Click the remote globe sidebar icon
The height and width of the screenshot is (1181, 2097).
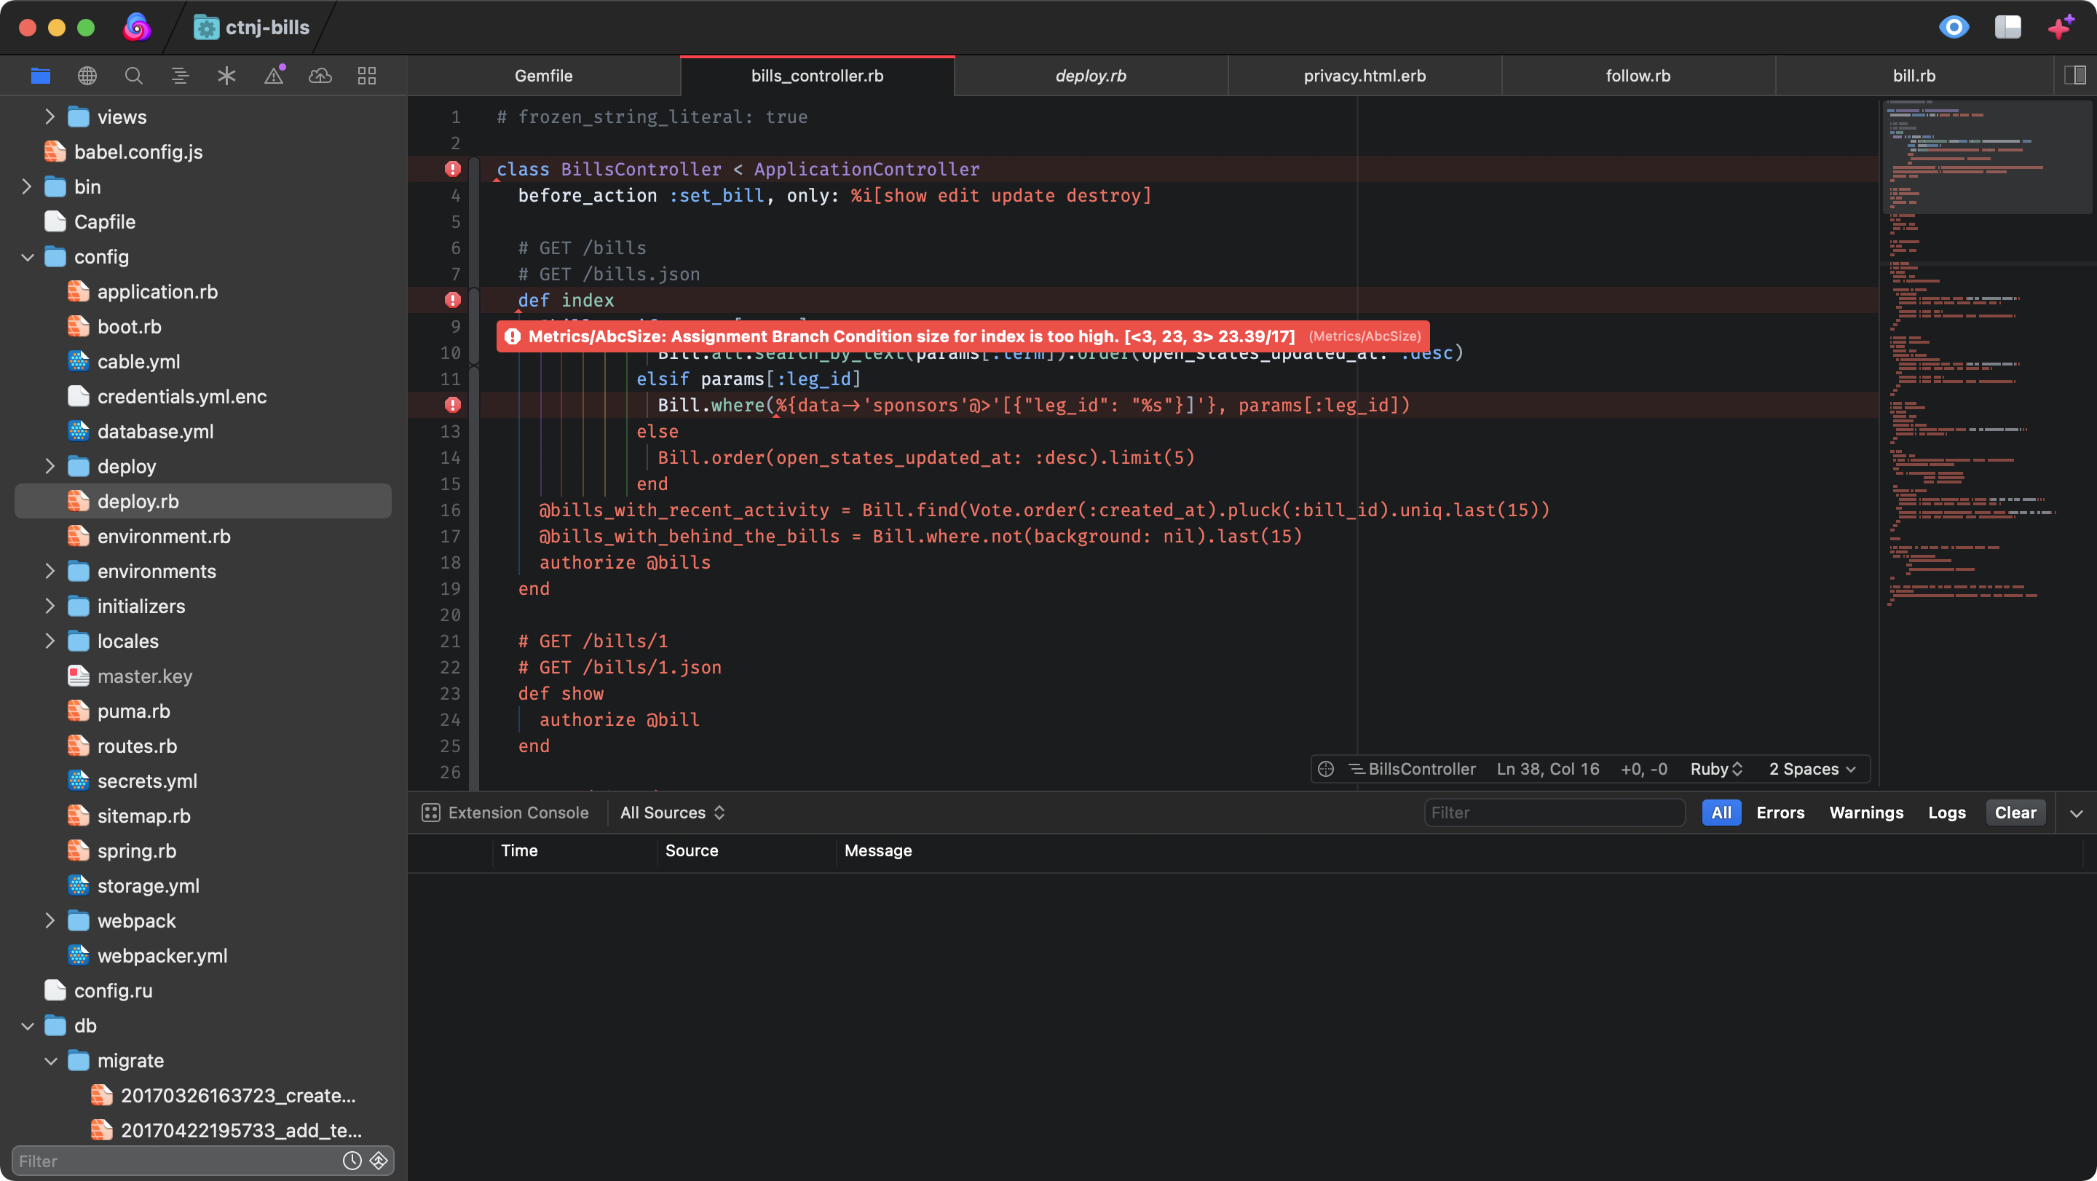click(x=87, y=76)
